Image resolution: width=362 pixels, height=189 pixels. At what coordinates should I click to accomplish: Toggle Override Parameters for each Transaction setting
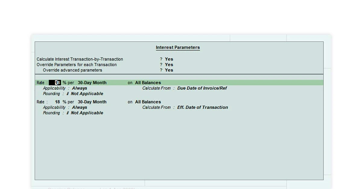169,64
